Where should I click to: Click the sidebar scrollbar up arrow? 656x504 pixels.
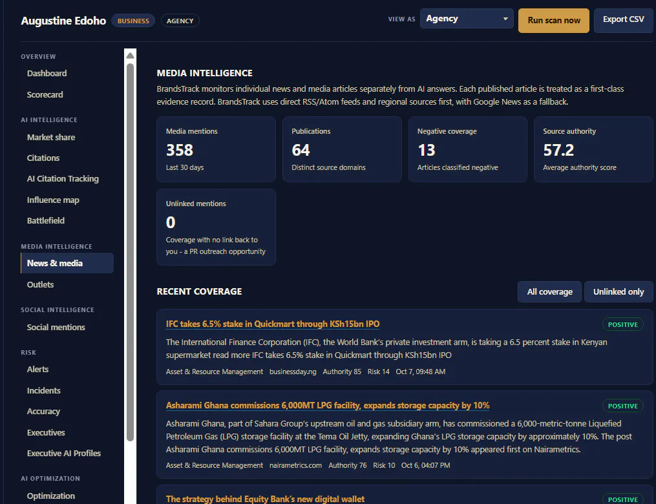130,55
